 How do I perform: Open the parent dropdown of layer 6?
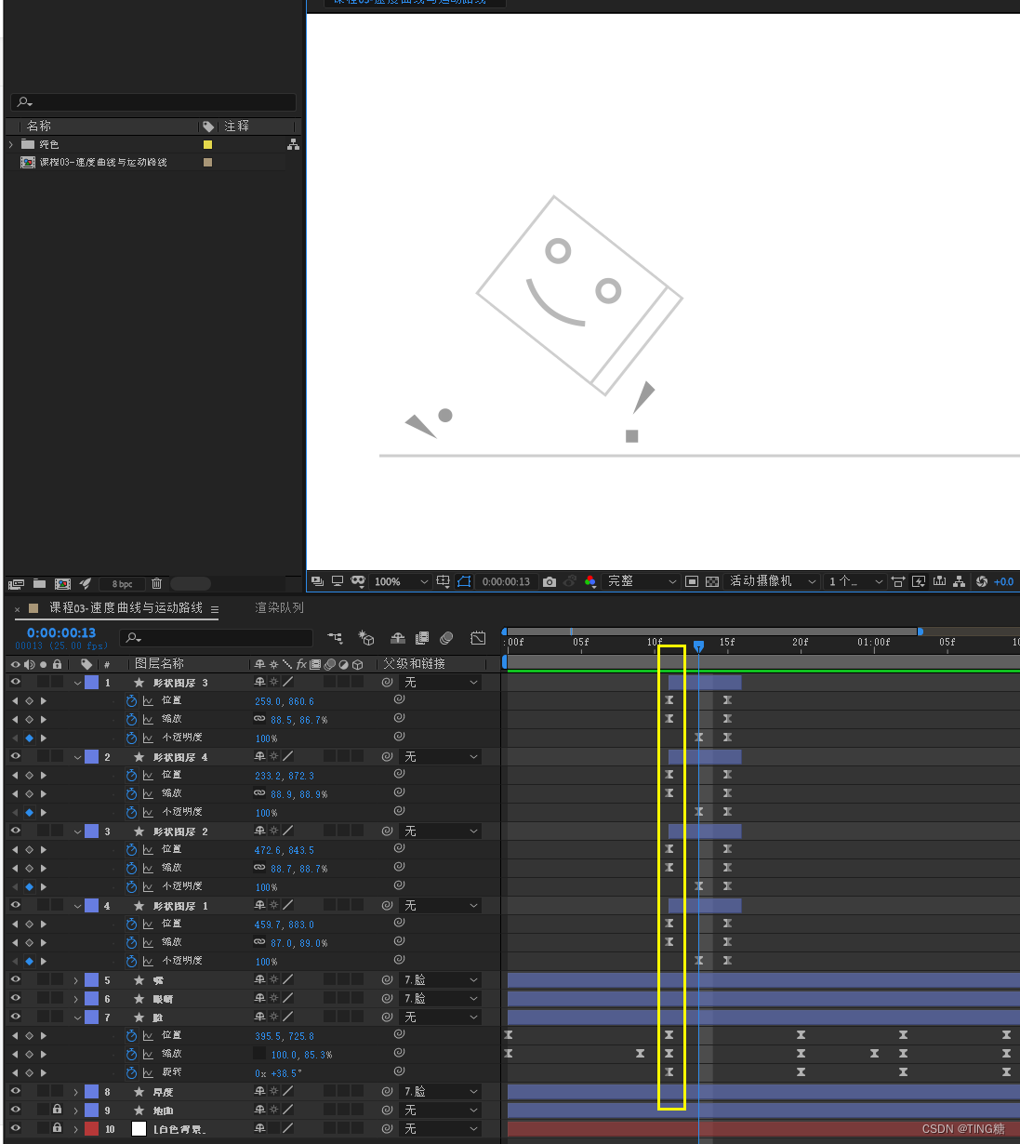(441, 998)
